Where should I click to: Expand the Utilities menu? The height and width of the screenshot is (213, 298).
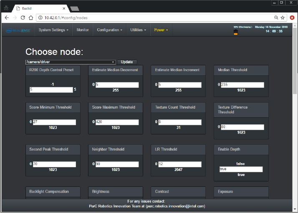coord(138,30)
